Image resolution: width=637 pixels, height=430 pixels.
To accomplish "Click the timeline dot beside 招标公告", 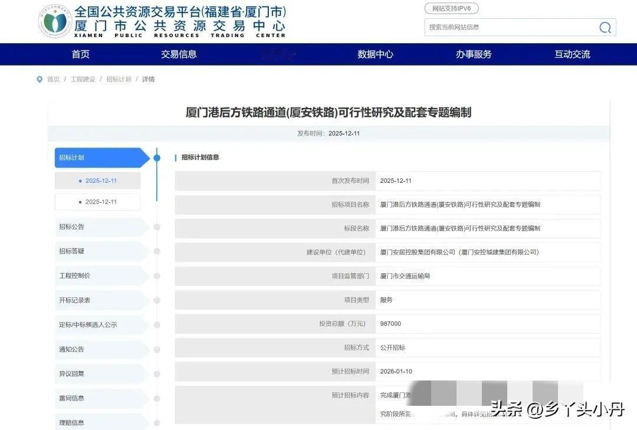I will pos(157,227).
